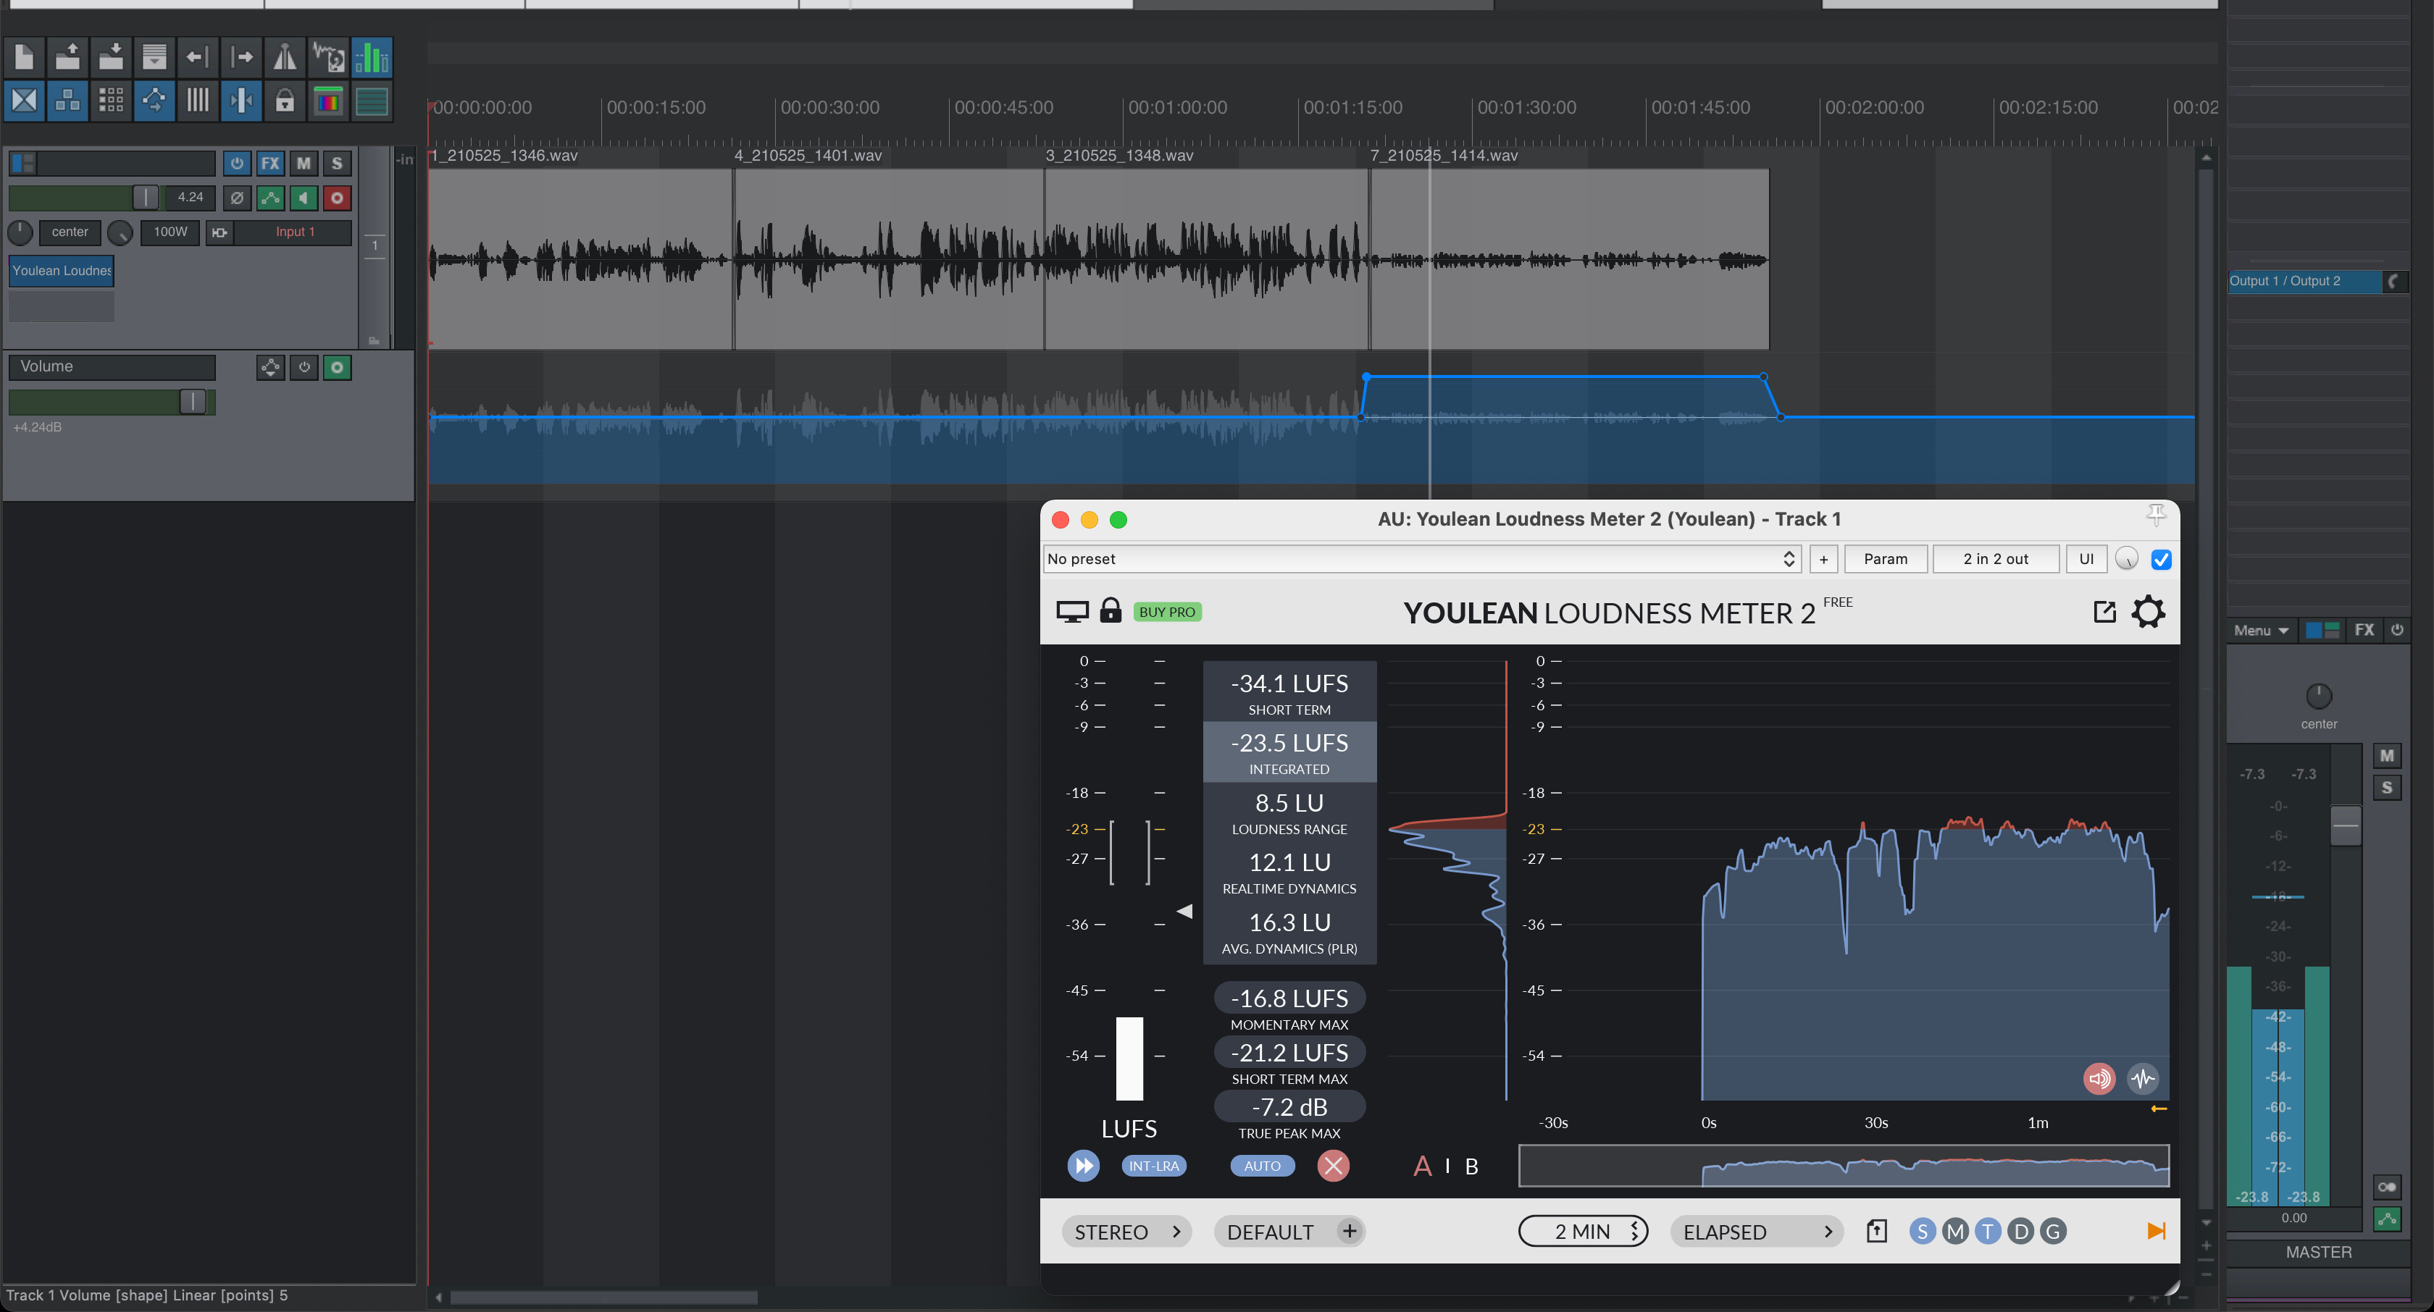Click the New Project toolbar icon
Screen dimensions: 2434x1312
(x=25, y=58)
